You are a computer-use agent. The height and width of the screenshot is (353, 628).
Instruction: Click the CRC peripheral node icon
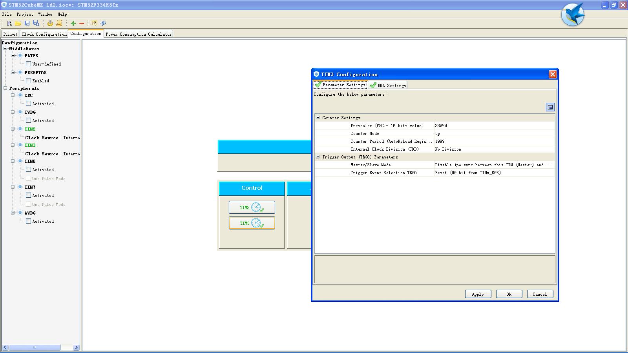[x=20, y=95]
